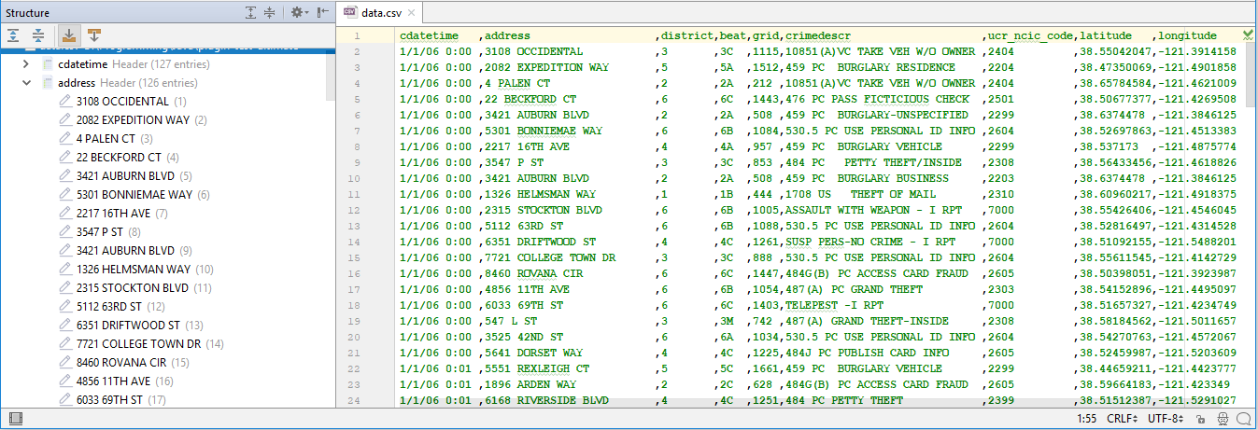
Task: Open Structure panel gear settings menu
Action: [298, 12]
